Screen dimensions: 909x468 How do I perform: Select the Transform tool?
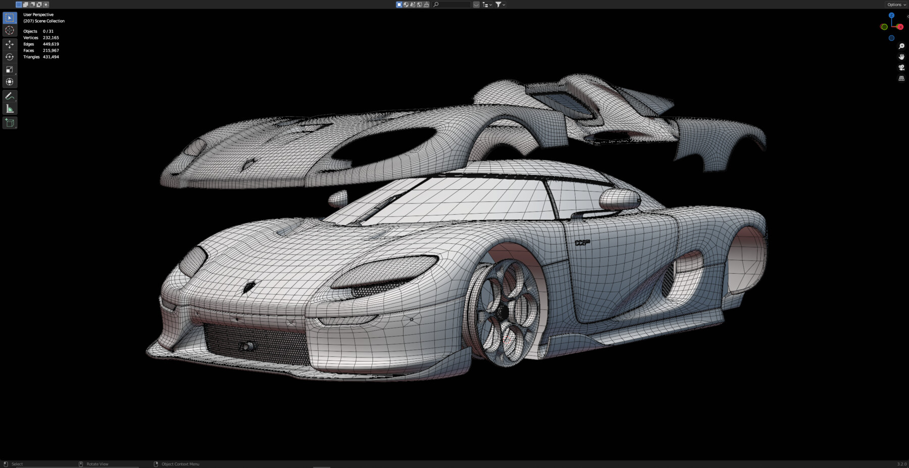coord(10,82)
